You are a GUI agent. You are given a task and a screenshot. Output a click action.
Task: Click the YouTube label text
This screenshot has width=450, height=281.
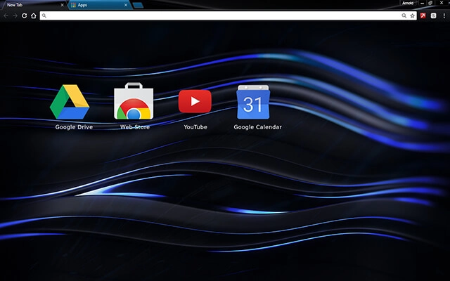coord(195,127)
